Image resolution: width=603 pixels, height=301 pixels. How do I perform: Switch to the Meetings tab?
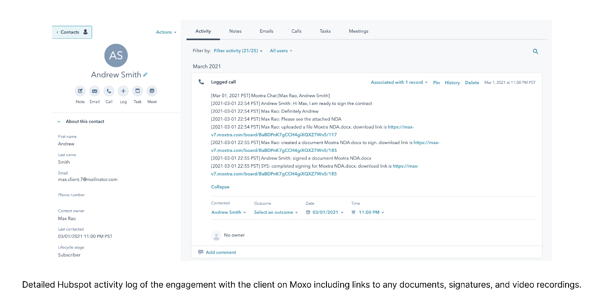click(x=358, y=31)
